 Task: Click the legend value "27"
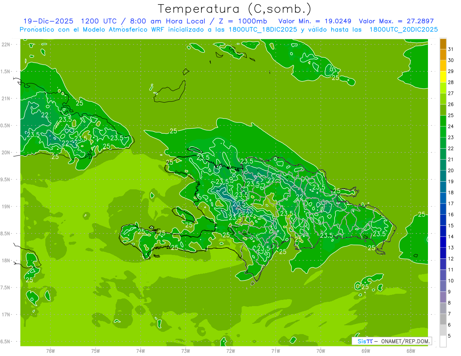pyautogui.click(x=451, y=93)
